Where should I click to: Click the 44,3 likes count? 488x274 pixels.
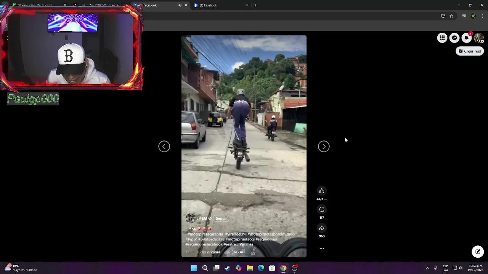click(322, 199)
